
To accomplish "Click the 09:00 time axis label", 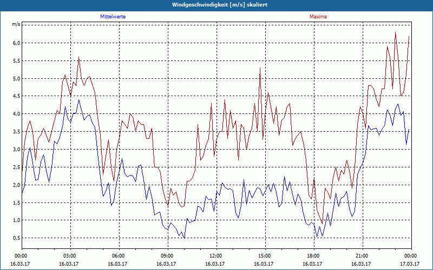I will (x=168, y=256).
